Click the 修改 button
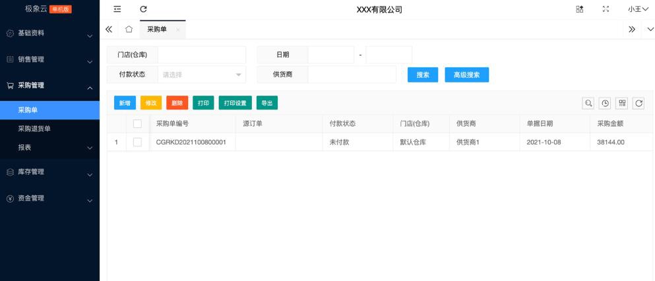The height and width of the screenshot is (281, 655). [151, 103]
